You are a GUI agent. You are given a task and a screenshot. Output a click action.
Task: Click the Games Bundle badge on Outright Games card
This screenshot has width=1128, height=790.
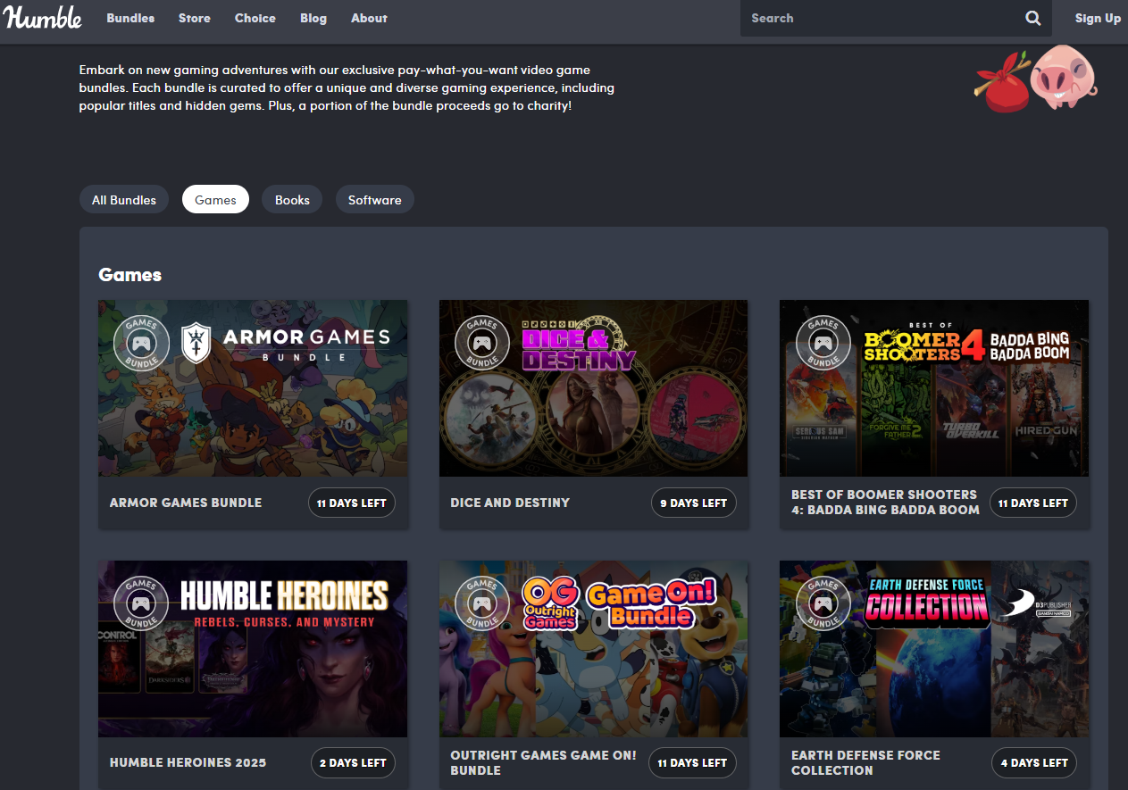click(482, 603)
